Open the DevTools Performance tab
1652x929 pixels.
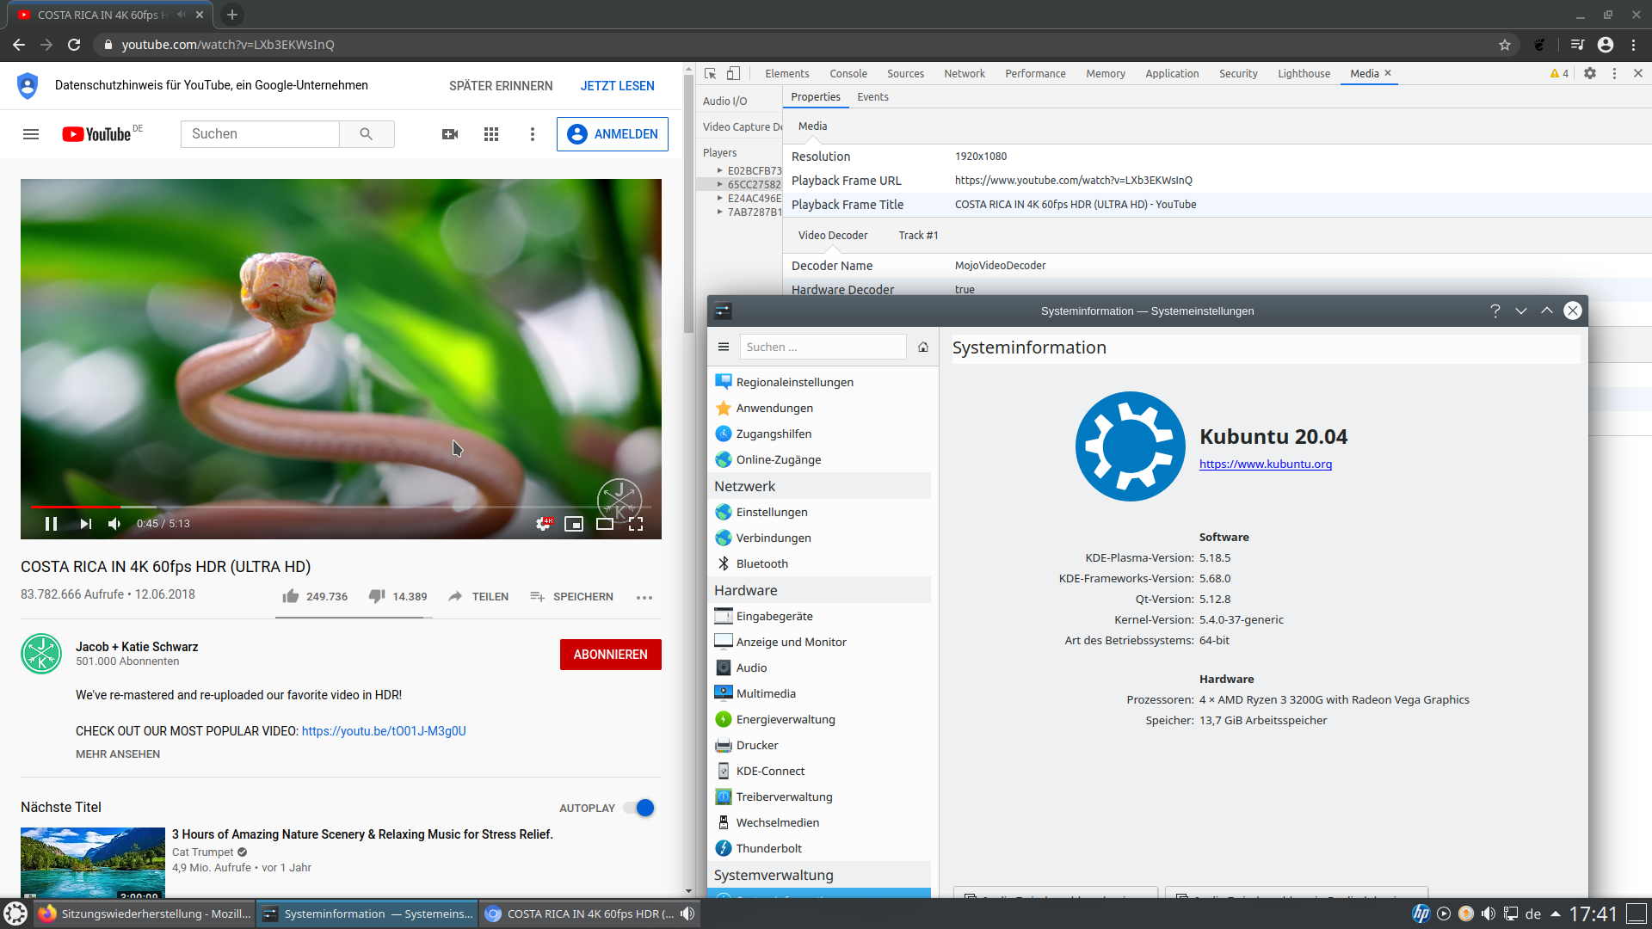click(x=1035, y=74)
